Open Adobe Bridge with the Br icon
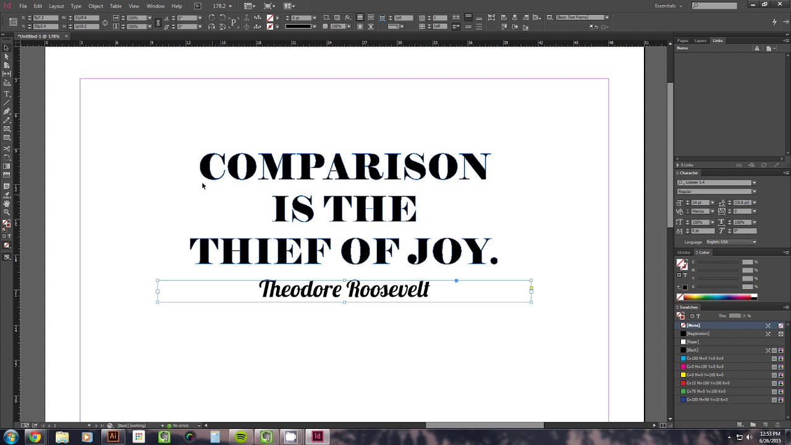Image resolution: width=791 pixels, height=445 pixels. tap(198, 6)
